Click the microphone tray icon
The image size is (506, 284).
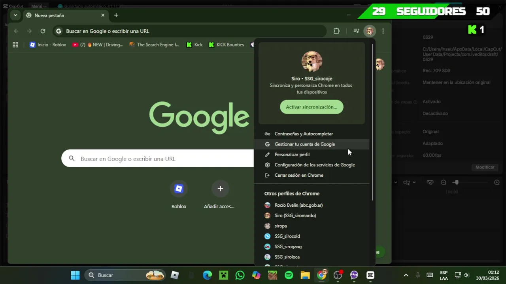(418, 275)
